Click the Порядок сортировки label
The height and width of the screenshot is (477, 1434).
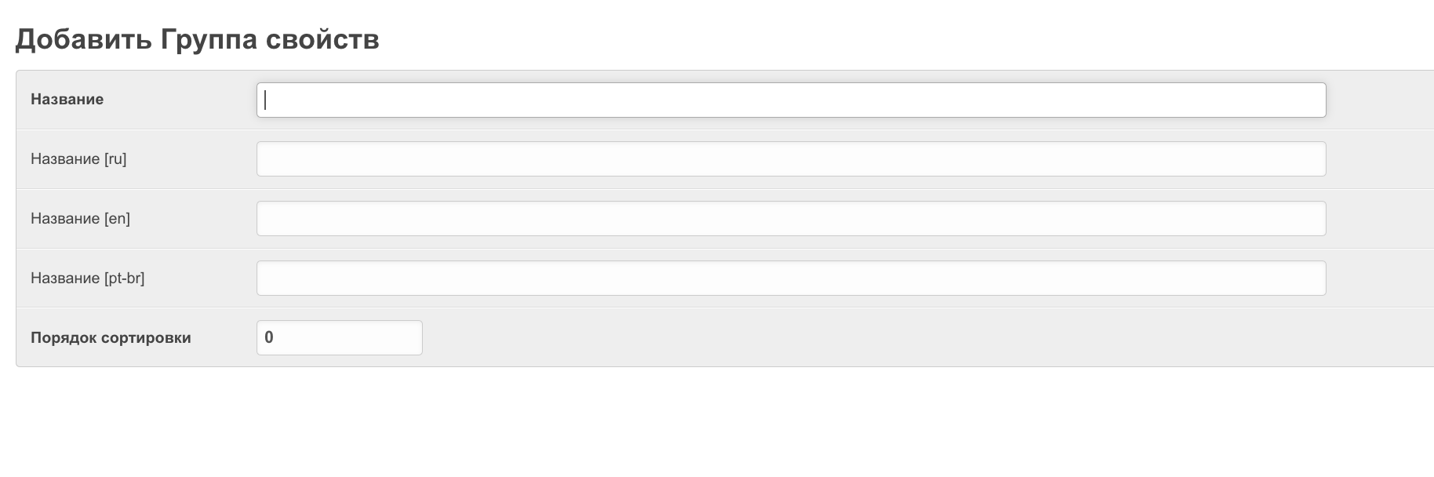pos(111,338)
